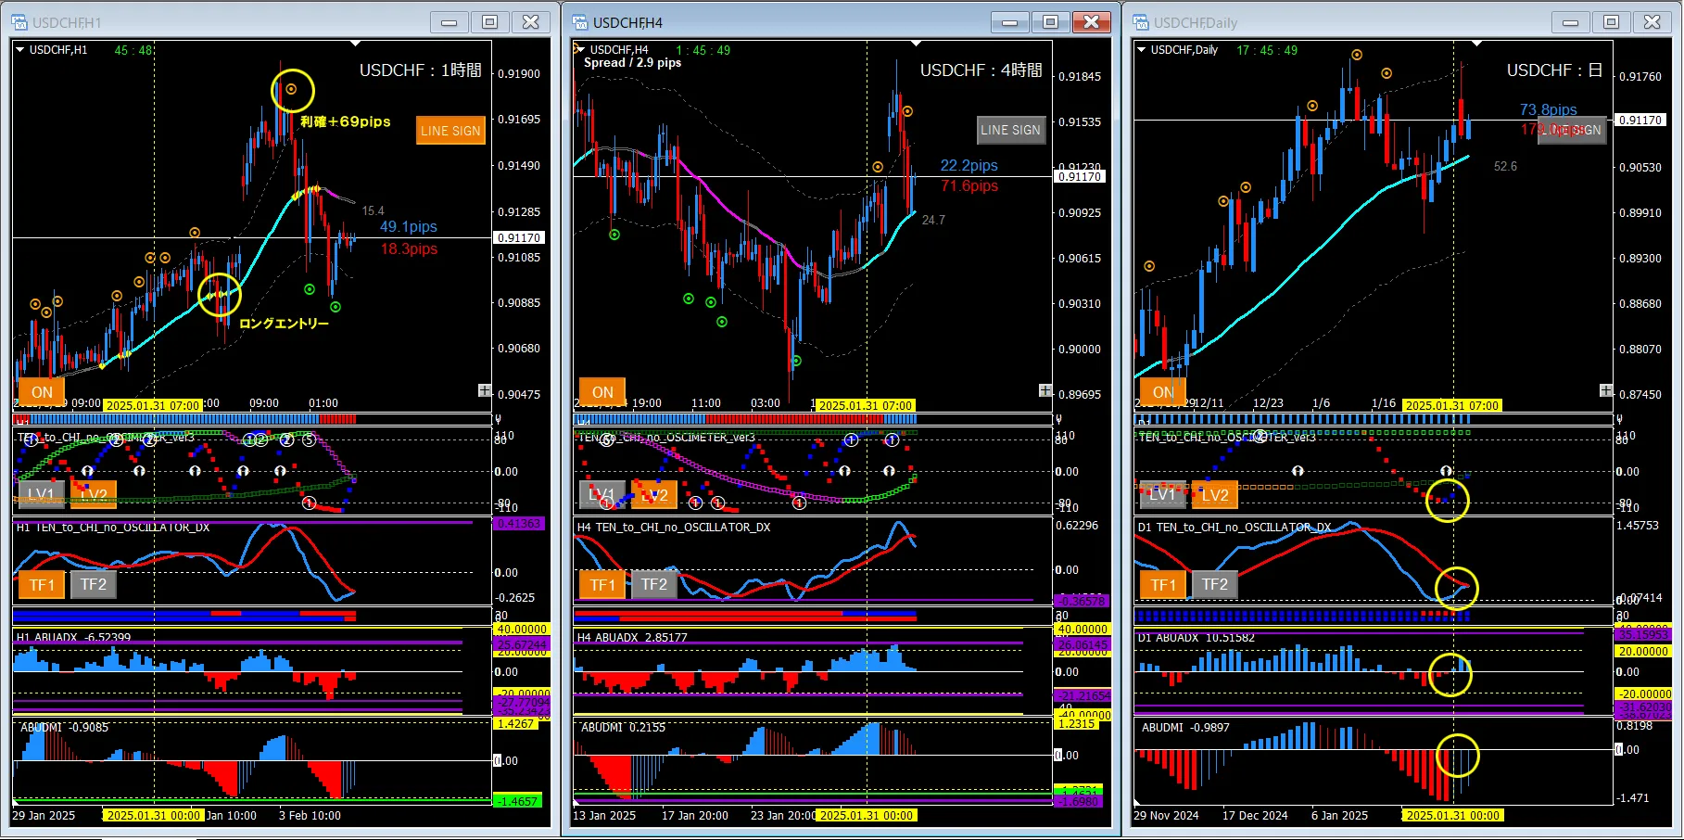Select the 'USDCHF：4時間' chart title label
Screen dimensions: 1684x840
click(x=981, y=70)
